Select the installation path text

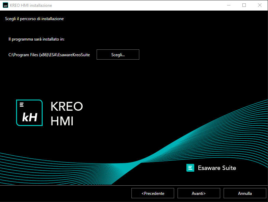tap(49, 55)
